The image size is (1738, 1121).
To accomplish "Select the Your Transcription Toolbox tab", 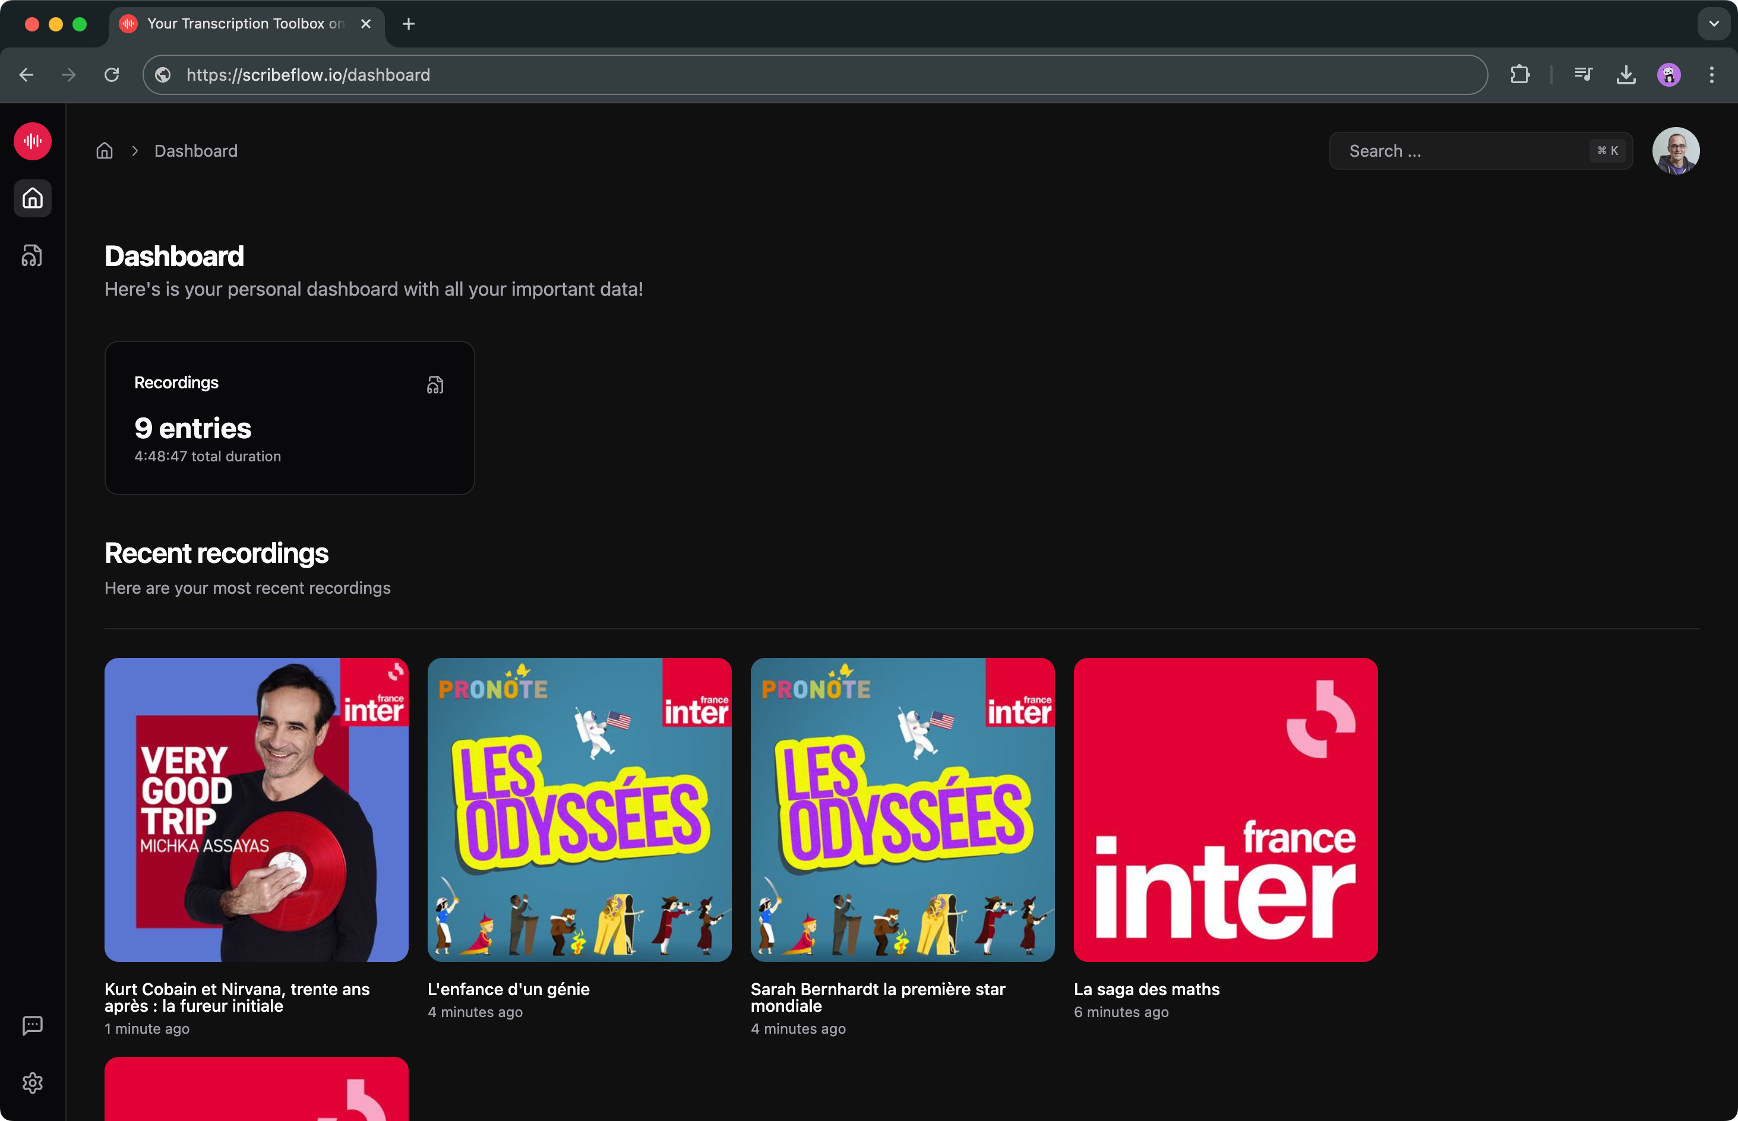I will (x=246, y=24).
